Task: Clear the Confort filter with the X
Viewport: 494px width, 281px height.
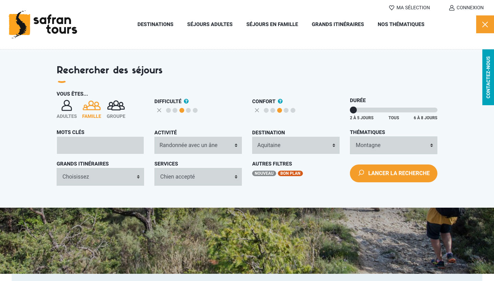Action: point(257,110)
